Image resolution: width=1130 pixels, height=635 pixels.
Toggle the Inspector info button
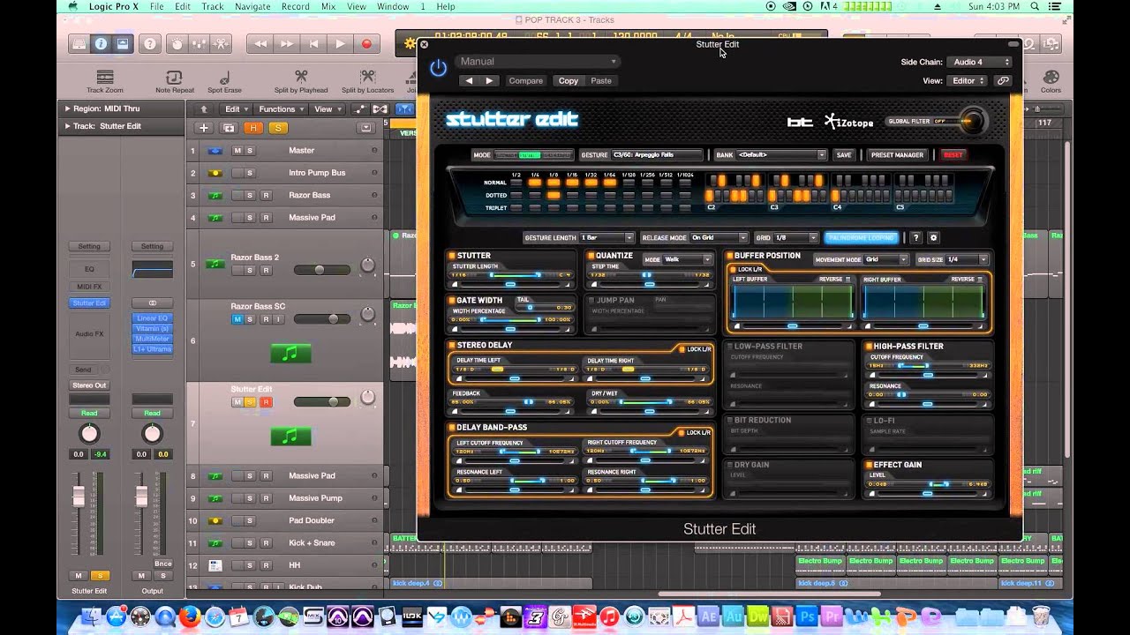(101, 43)
